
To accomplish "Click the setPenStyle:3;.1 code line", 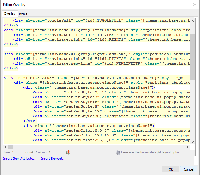I will pos(111,92).
